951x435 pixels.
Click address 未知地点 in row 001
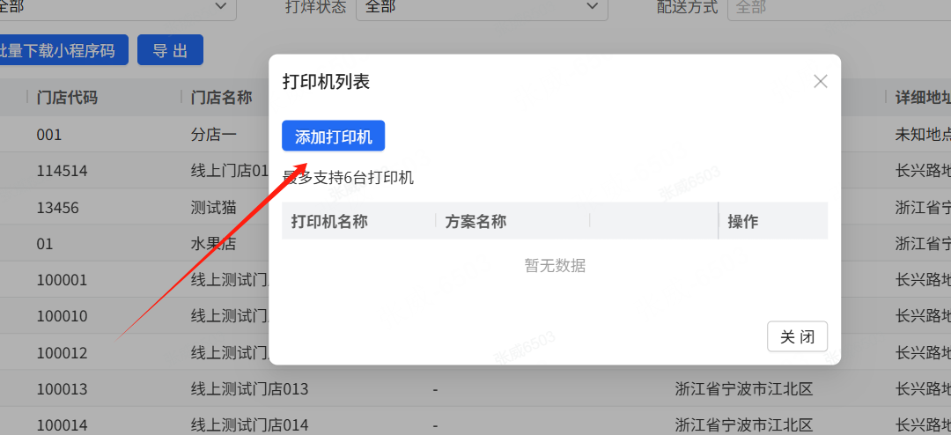tap(923, 134)
